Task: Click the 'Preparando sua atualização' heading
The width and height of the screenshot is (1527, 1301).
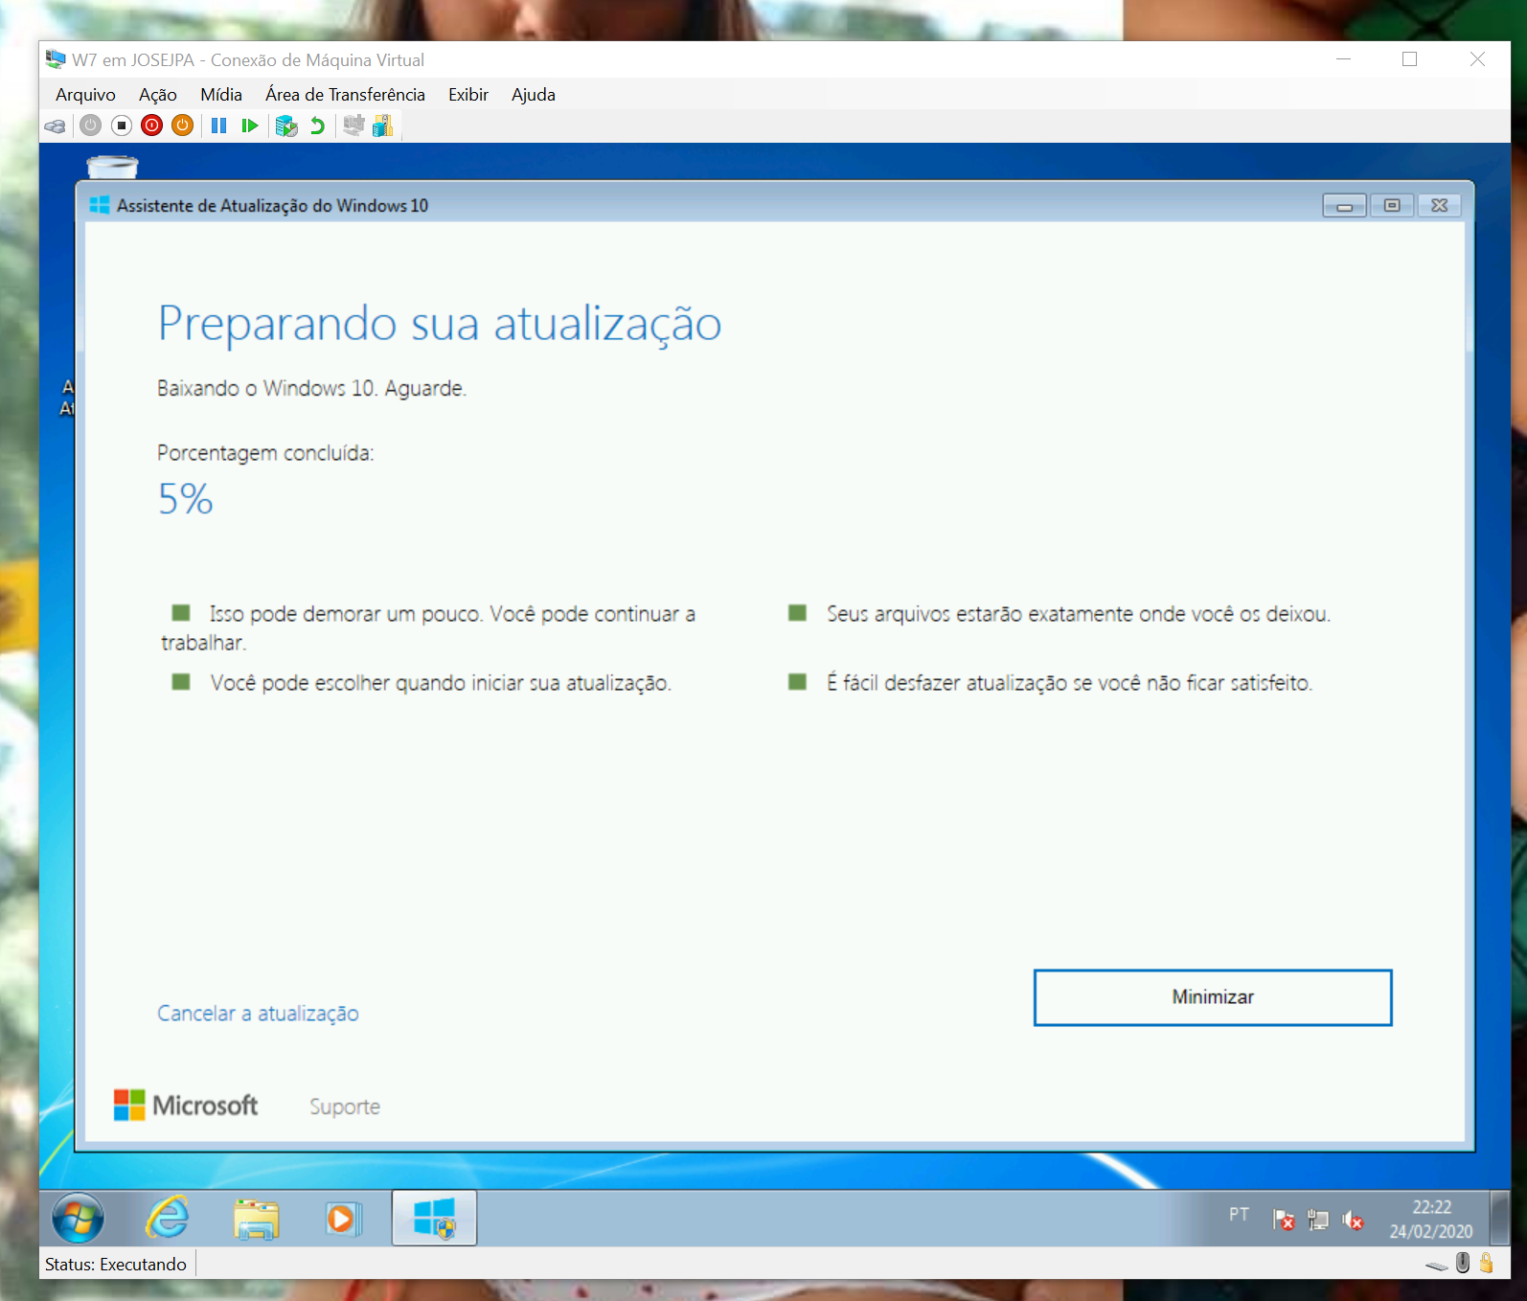Action: pos(440,324)
